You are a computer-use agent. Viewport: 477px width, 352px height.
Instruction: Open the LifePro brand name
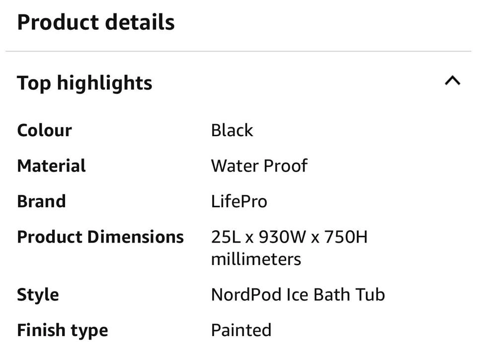pyautogui.click(x=239, y=201)
